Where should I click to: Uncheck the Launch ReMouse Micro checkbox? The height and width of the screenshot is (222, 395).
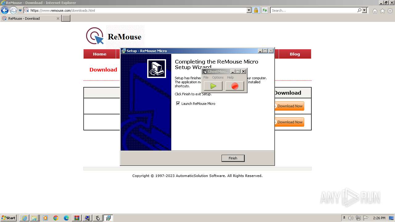coord(178,103)
